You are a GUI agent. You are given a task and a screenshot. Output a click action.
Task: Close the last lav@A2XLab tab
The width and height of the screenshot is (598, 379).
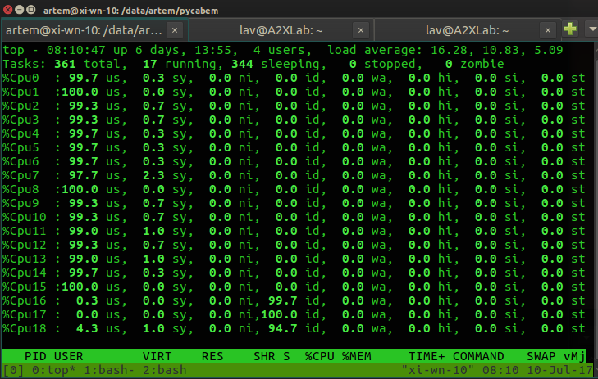[x=548, y=30]
